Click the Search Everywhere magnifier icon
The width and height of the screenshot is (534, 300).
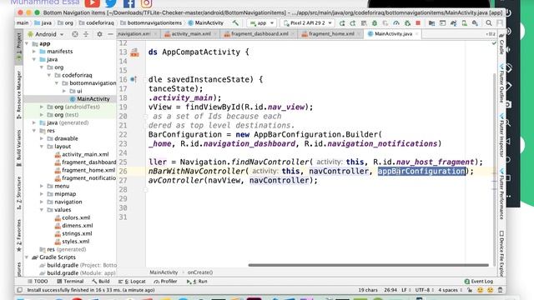coord(489,23)
